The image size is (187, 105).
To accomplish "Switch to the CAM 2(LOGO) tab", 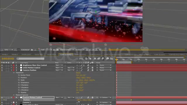I will [80, 55].
